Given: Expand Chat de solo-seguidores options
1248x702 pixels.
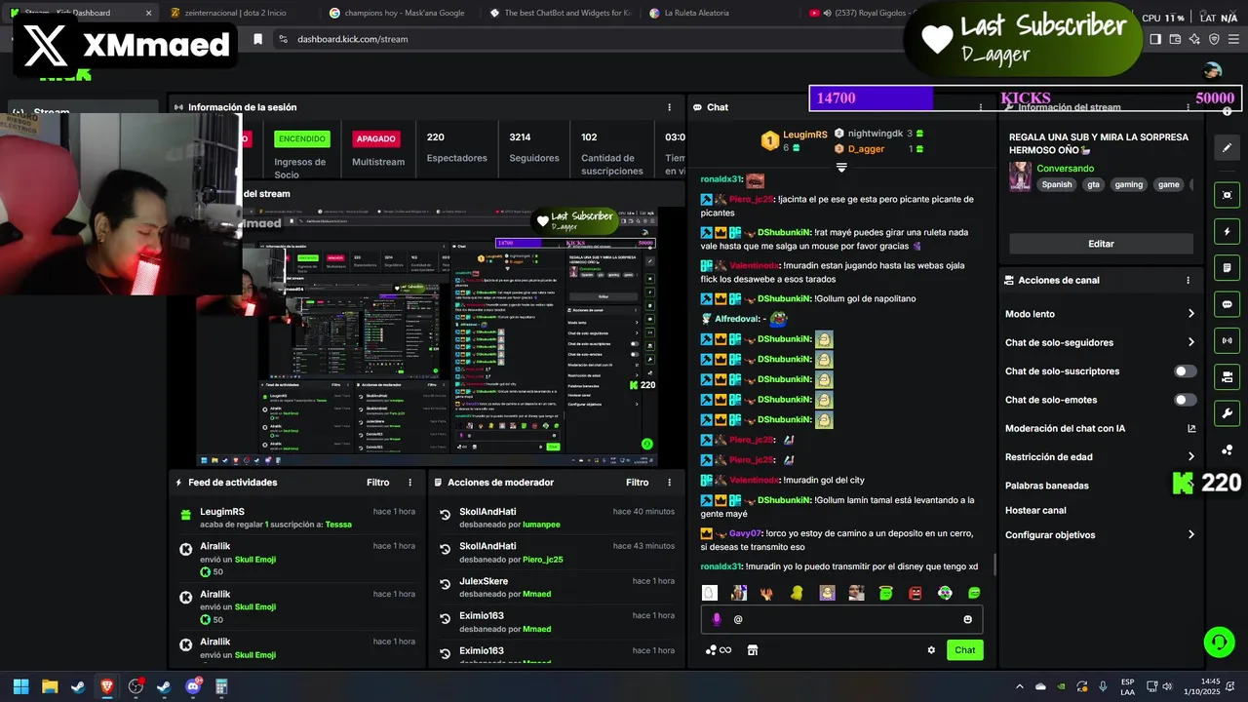Looking at the screenshot, I should tap(1191, 342).
